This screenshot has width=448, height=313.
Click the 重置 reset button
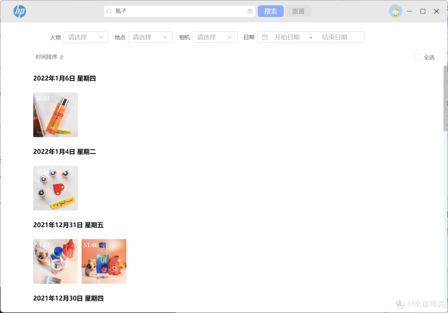pyautogui.click(x=298, y=12)
